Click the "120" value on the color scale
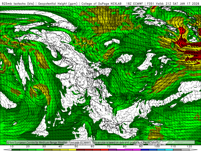The image size is (201, 151). pos(189,146)
